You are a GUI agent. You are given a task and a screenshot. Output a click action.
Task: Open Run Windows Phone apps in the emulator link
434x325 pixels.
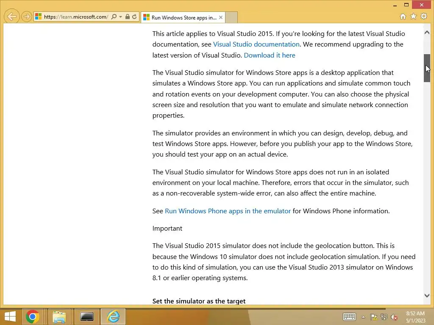(x=228, y=211)
